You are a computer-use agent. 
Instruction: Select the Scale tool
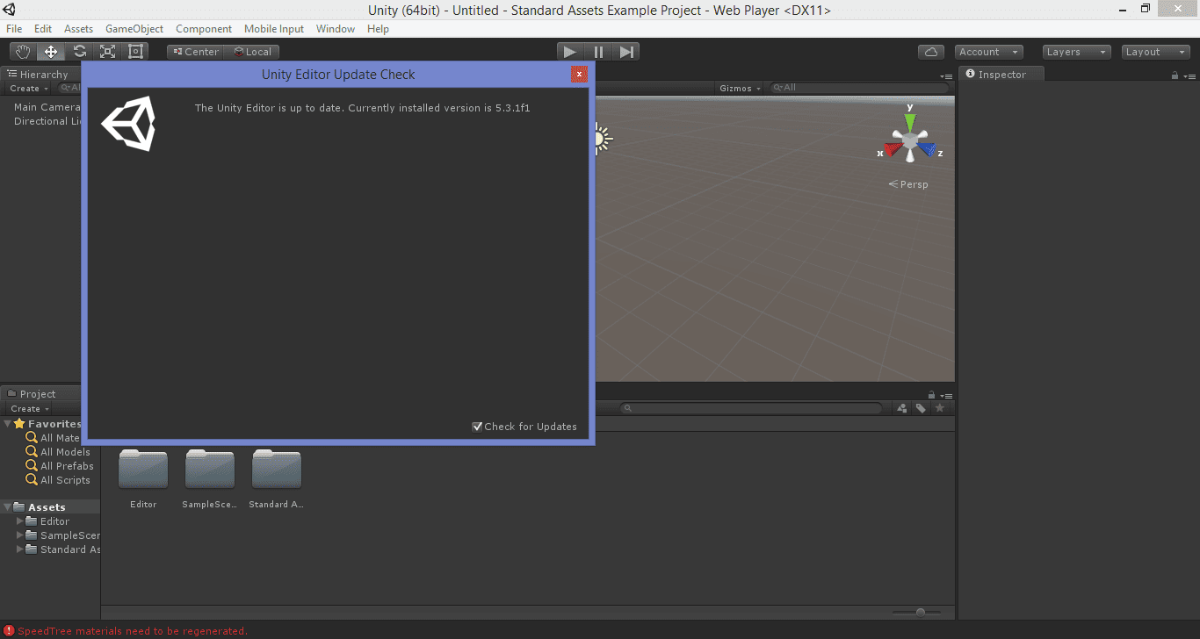click(107, 52)
